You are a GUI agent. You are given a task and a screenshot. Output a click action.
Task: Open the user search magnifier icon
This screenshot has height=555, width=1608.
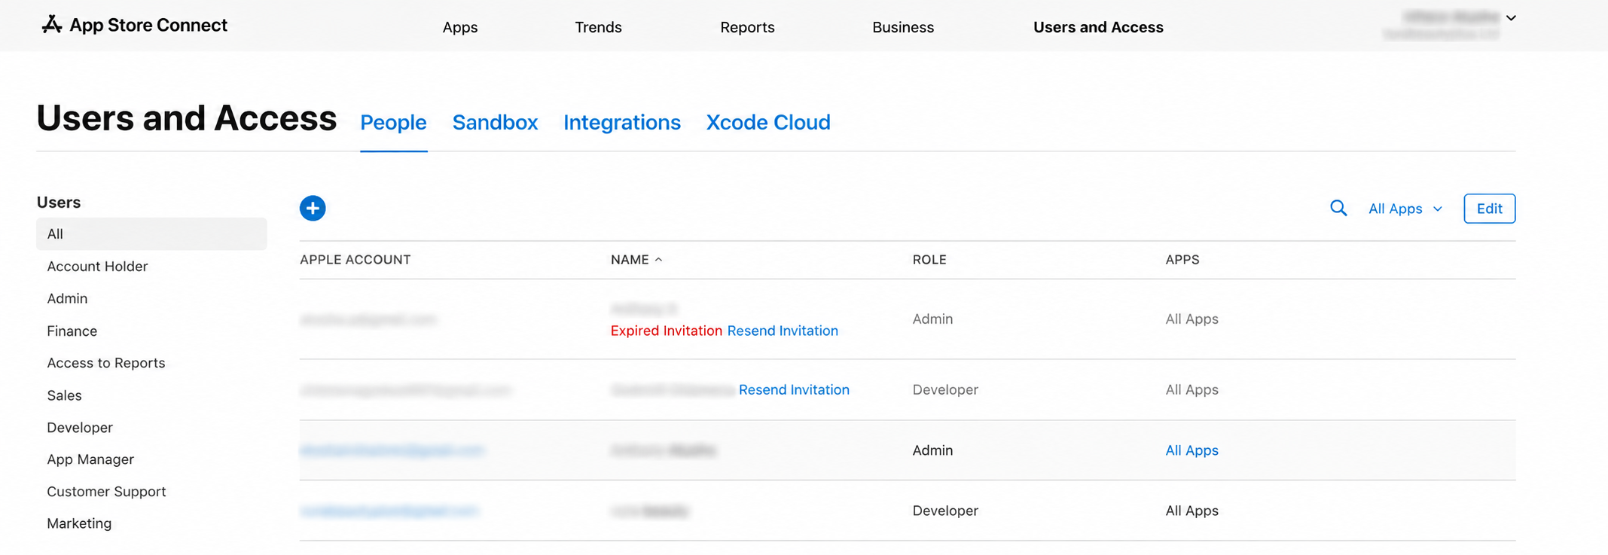coord(1338,208)
